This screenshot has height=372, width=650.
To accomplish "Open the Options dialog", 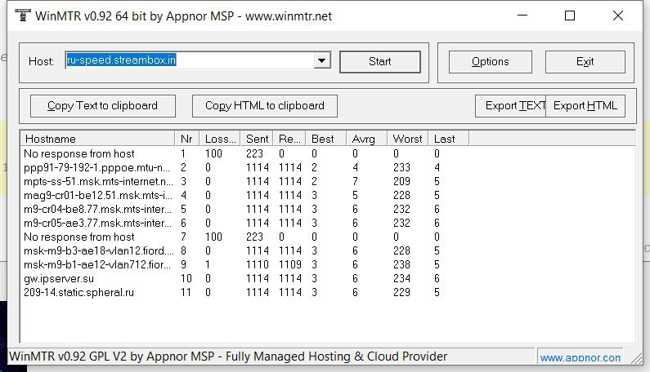I will pyautogui.click(x=491, y=62).
